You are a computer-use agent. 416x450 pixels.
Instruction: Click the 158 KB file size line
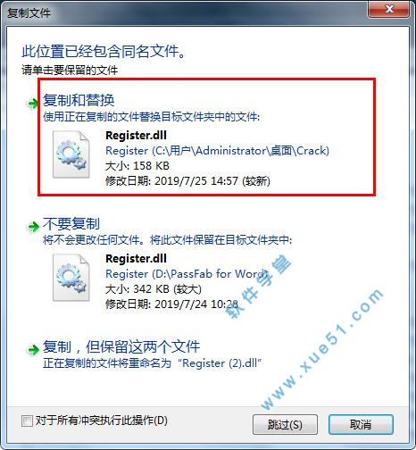click(x=137, y=166)
